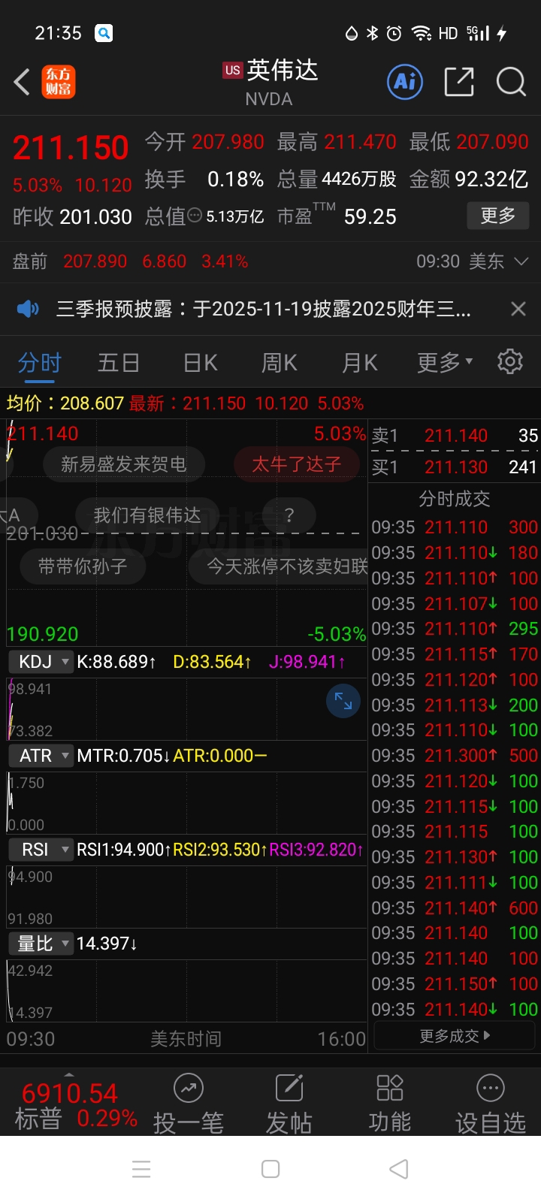Open chart settings gear icon
This screenshot has height=1202, width=541.
(510, 361)
